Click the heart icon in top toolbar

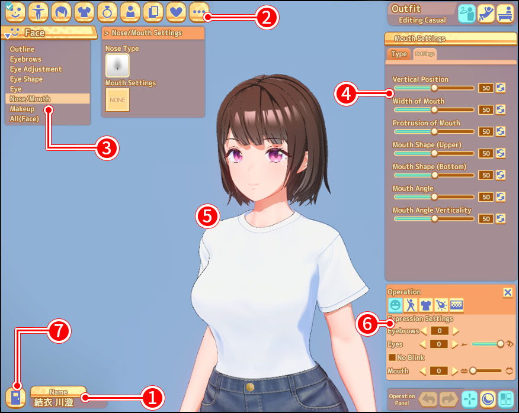pos(175,11)
